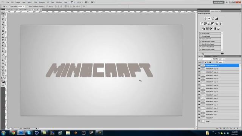Add a Black & White adjustment
The width and height of the screenshot is (242, 136).
213,23
